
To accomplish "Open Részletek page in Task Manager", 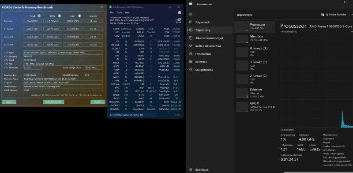I will click(210, 62).
